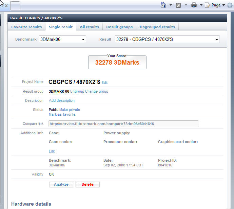The height and width of the screenshot is (209, 234).
Task: Click the compare link URL field
Action: (123, 124)
